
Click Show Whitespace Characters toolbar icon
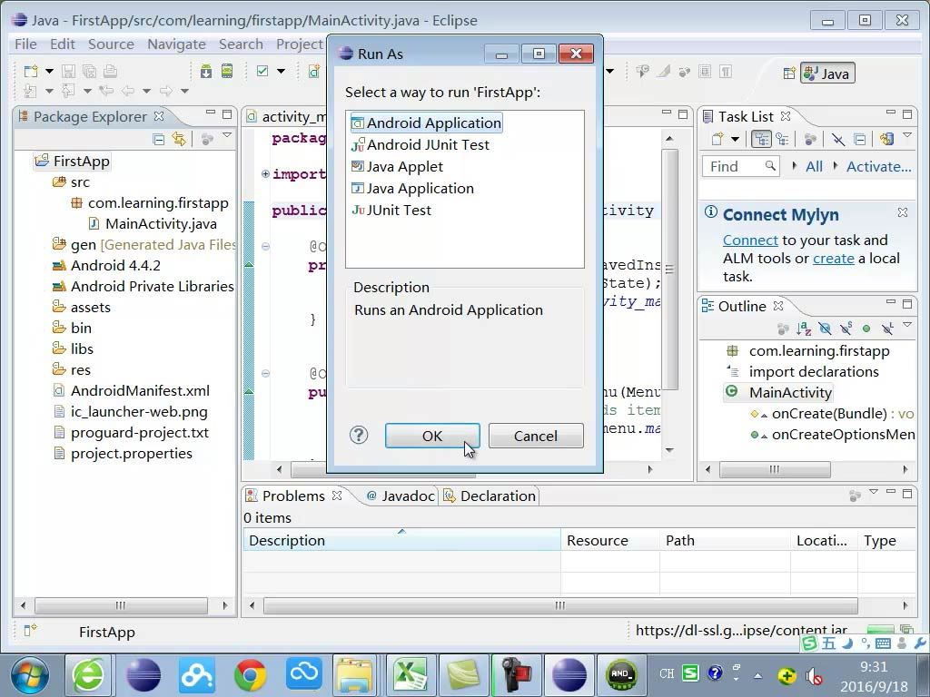tap(726, 72)
